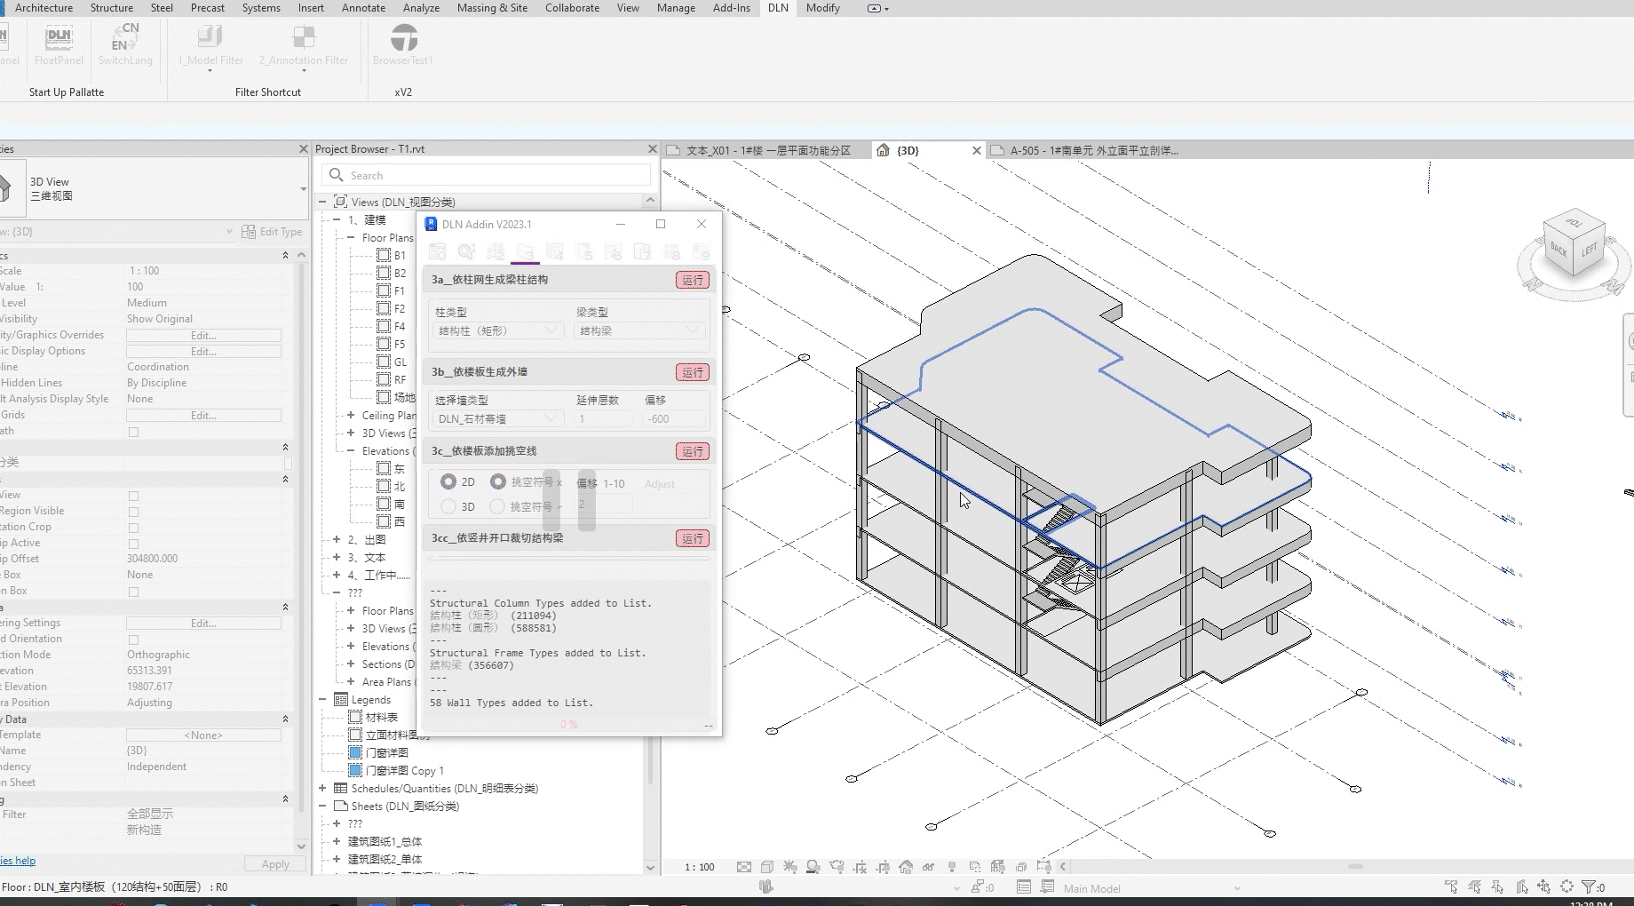Image resolution: width=1634 pixels, height=906 pixels.
Task: Open the DLN_石材幕墙 wall type dropdown
Action: point(498,419)
